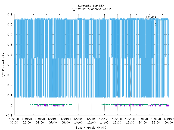
Task: Click the green legend line sample
Action: pyautogui.click(x=162, y=21)
